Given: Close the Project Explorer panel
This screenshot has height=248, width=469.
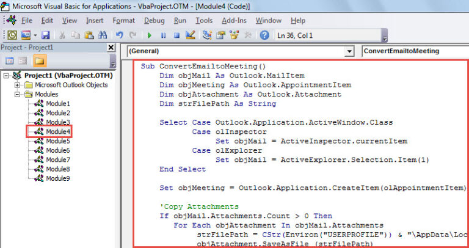Looking at the screenshot, I should click(x=111, y=48).
